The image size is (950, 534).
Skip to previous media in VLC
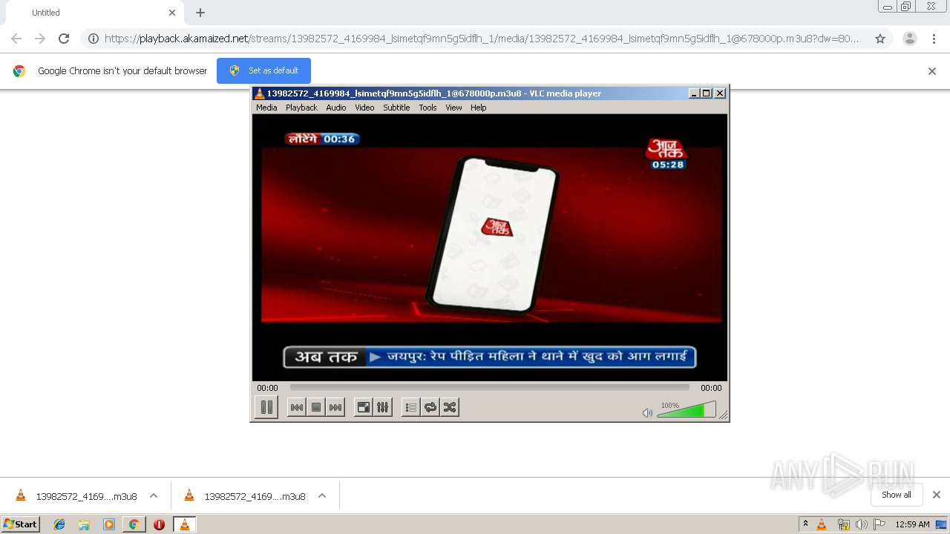296,407
